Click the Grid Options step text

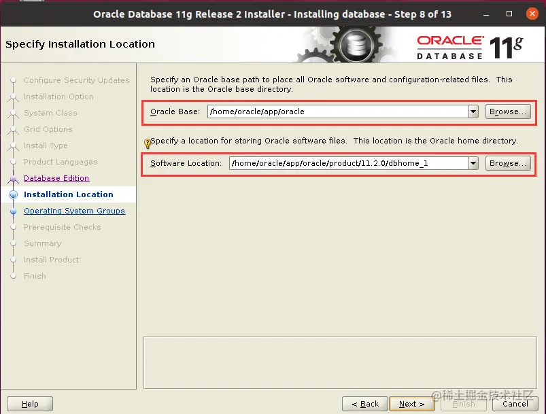click(x=48, y=129)
